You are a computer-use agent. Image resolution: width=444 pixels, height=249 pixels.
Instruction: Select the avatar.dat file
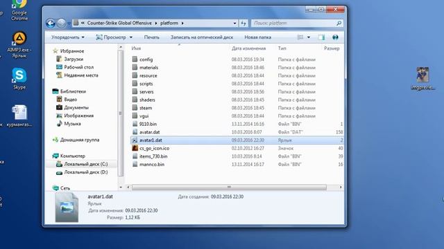[150, 132]
